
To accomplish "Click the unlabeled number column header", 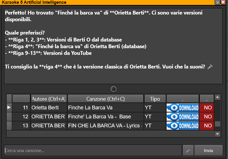I will pos(21,99).
